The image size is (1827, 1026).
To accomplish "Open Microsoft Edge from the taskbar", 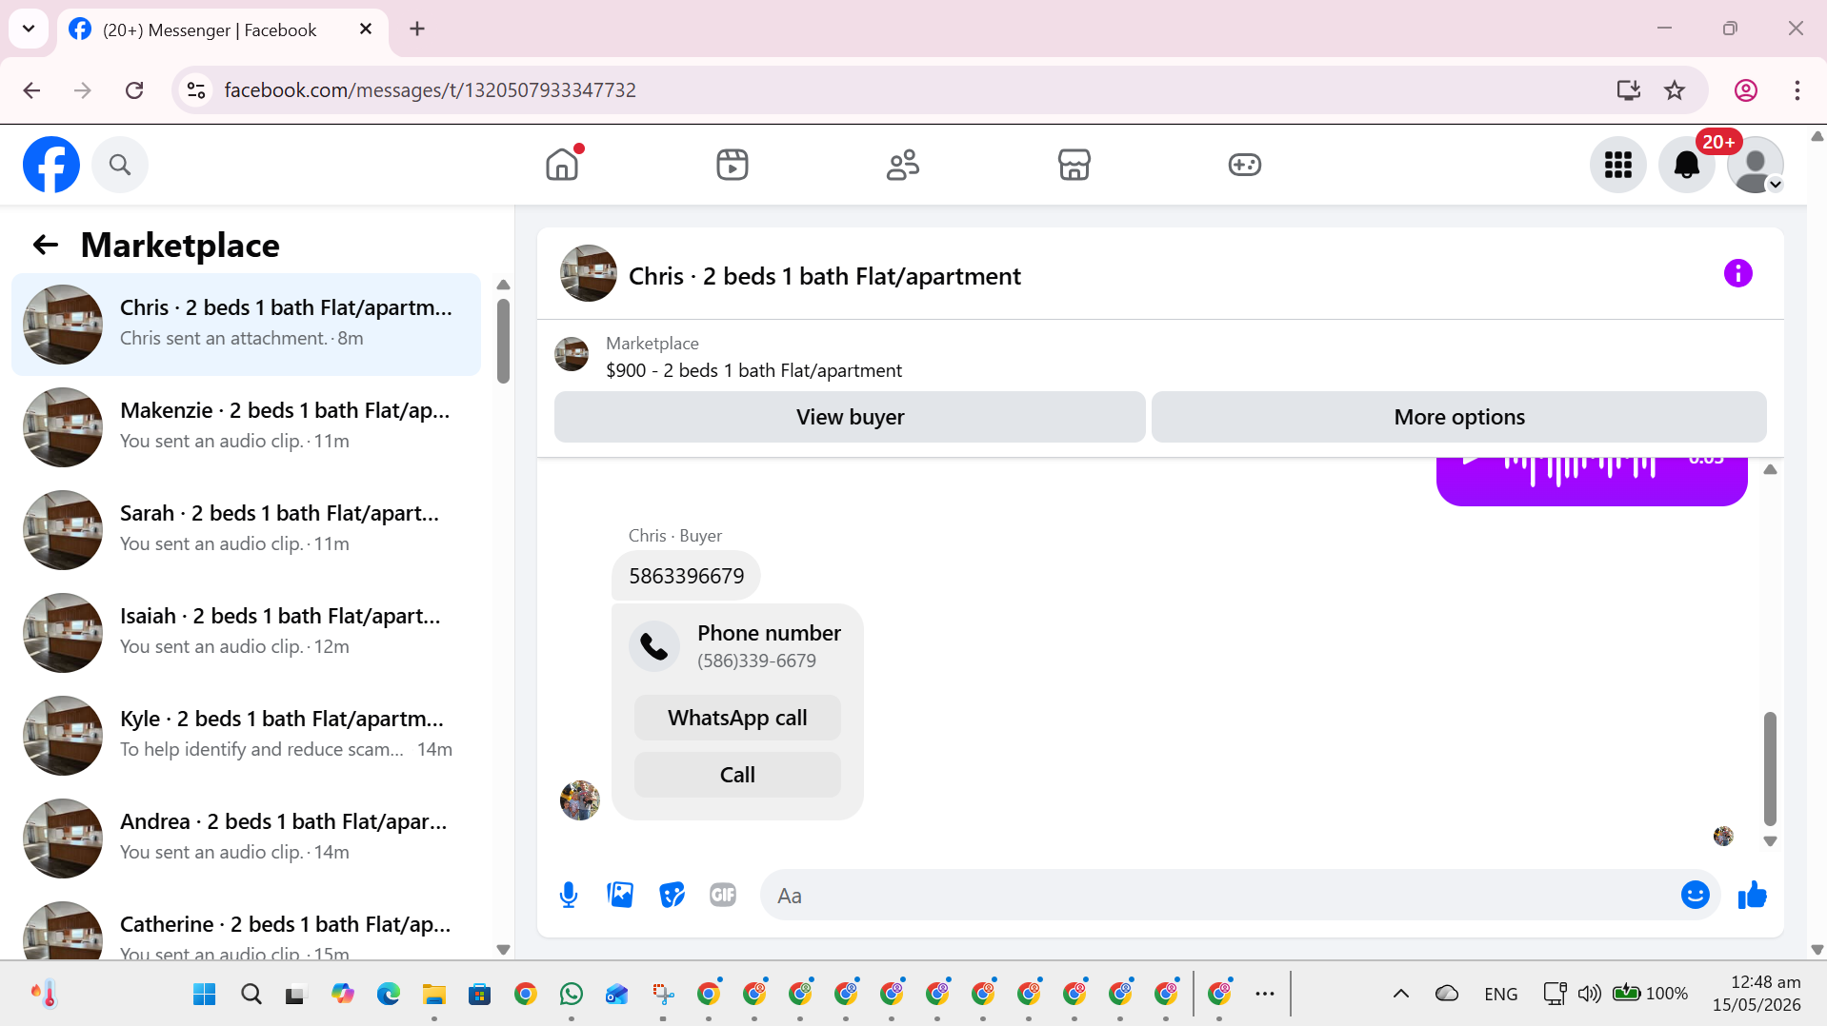I will (389, 995).
